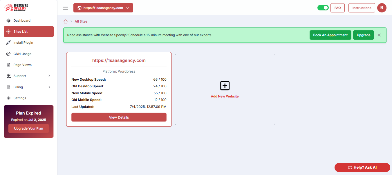Click Upgrade Your Plan button

pos(28,128)
